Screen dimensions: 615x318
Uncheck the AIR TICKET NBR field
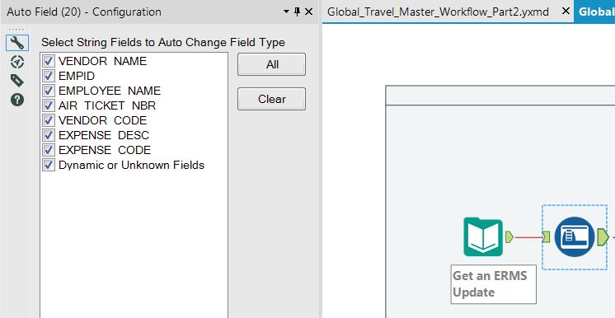pyautogui.click(x=49, y=105)
